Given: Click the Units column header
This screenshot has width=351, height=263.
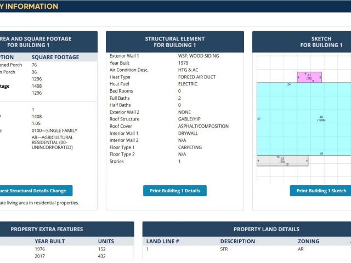Looking at the screenshot, I should tap(106, 241).
